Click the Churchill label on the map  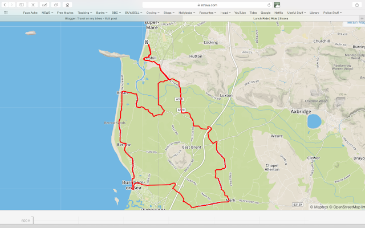click(x=322, y=41)
